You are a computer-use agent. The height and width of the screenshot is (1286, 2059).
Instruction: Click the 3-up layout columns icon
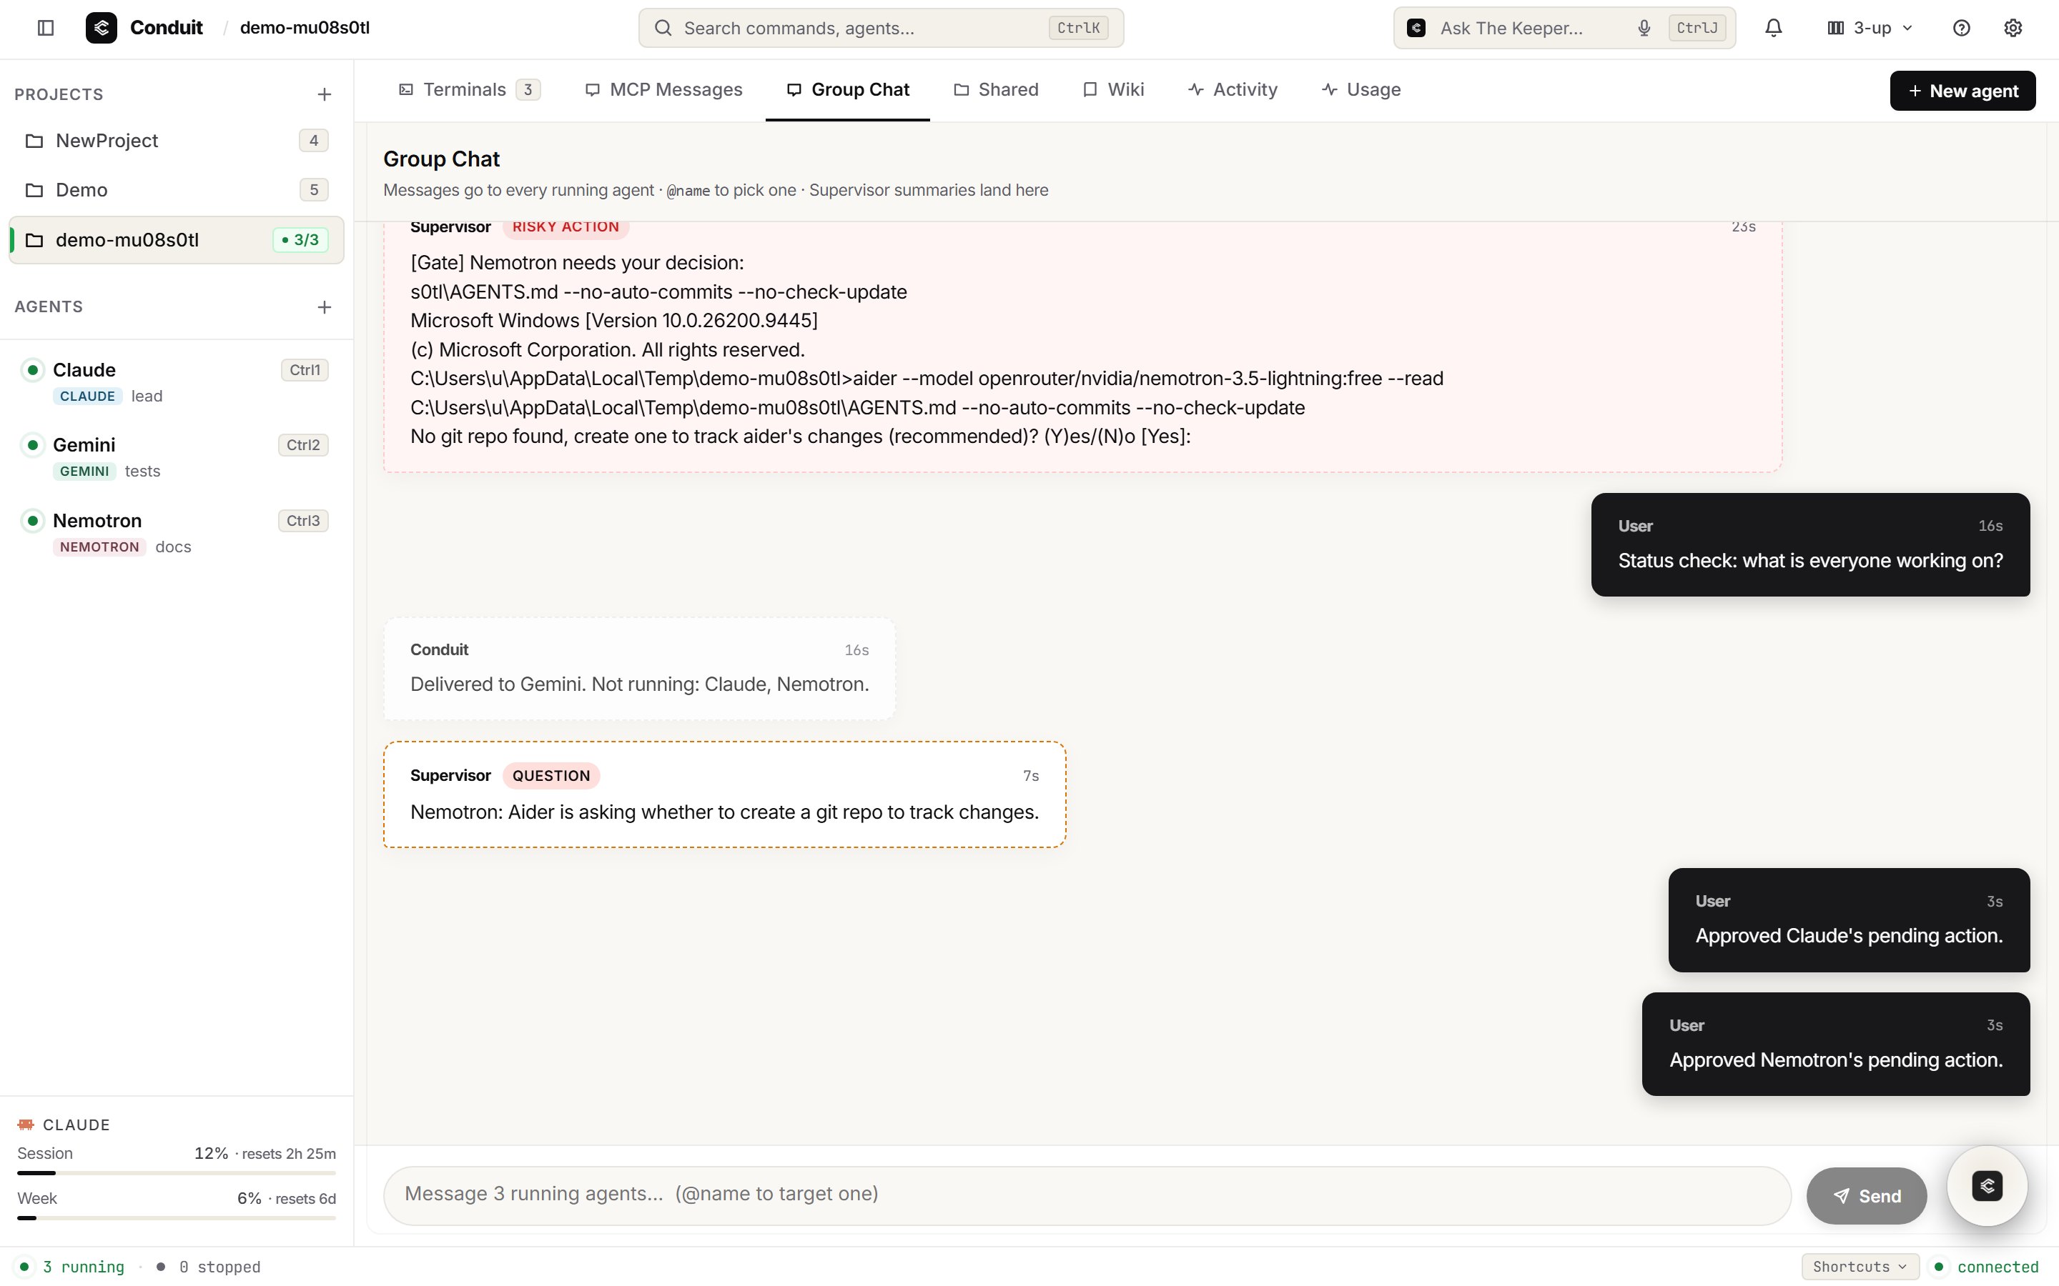1835,28
